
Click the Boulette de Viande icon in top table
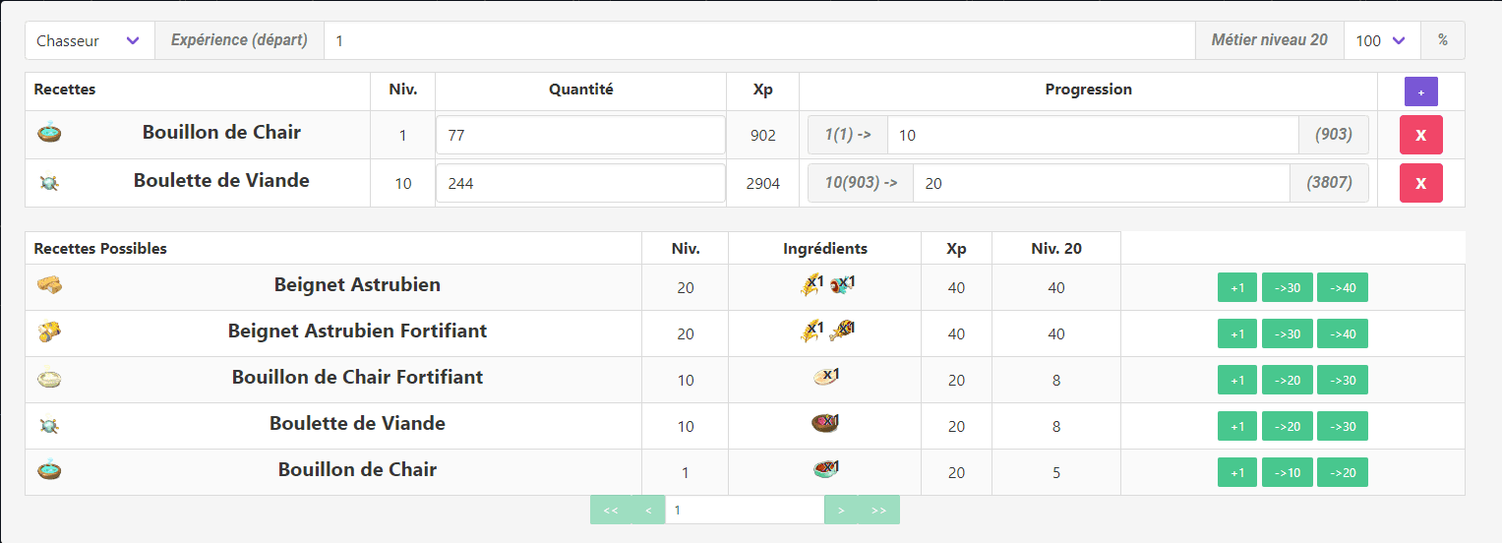[49, 182]
